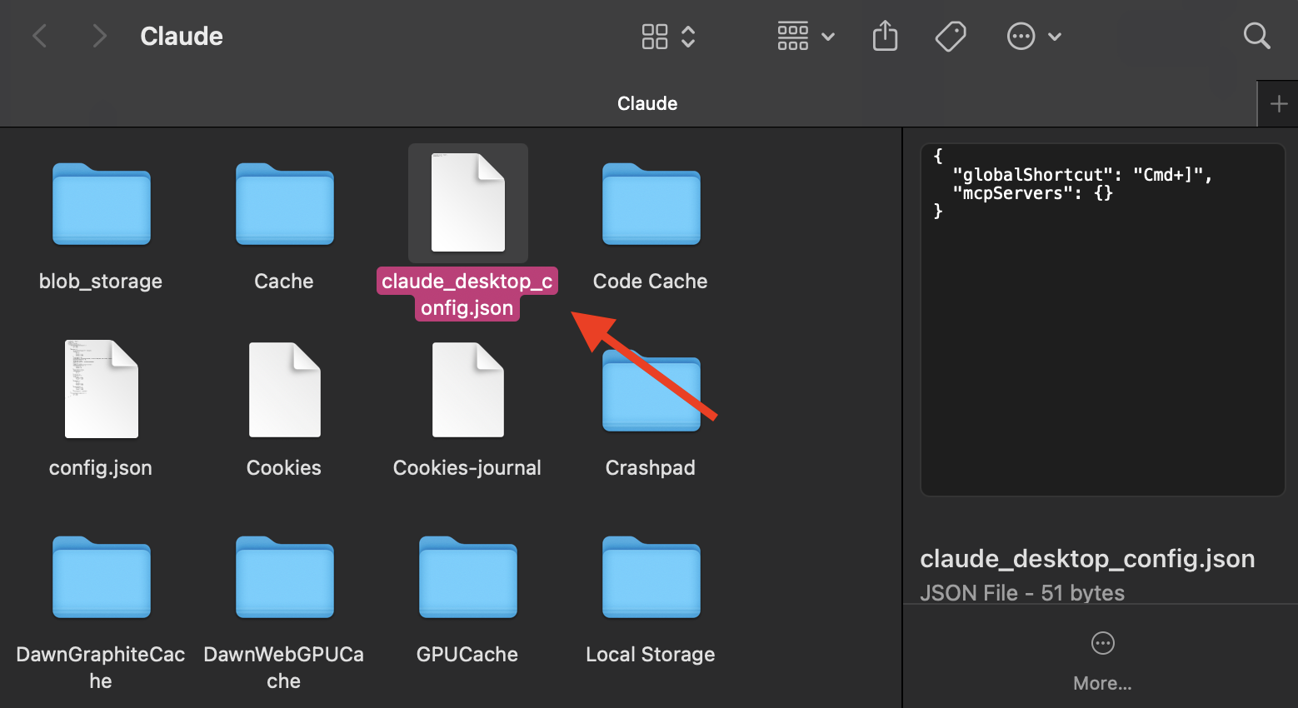Select the blob_storage folder icon

(x=102, y=204)
